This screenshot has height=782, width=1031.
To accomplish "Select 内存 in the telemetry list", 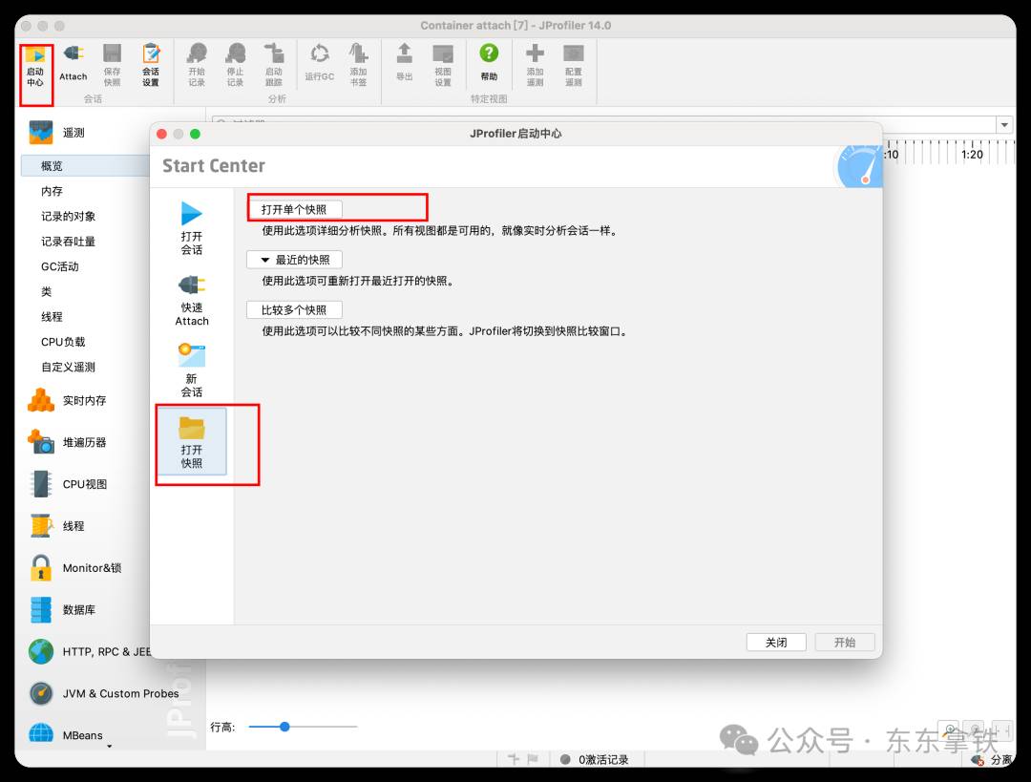I will pos(52,191).
